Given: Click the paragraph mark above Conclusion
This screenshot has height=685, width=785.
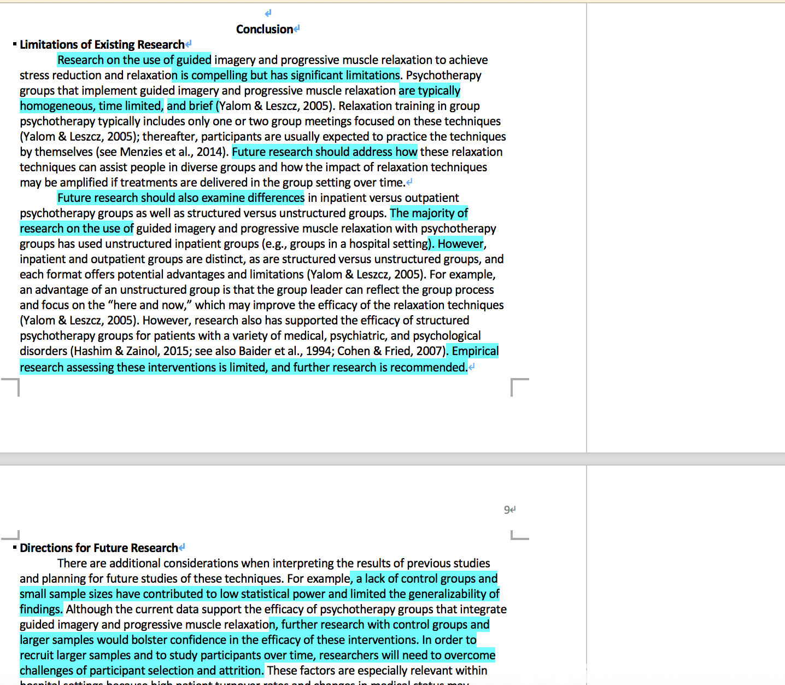Looking at the screenshot, I should [268, 13].
